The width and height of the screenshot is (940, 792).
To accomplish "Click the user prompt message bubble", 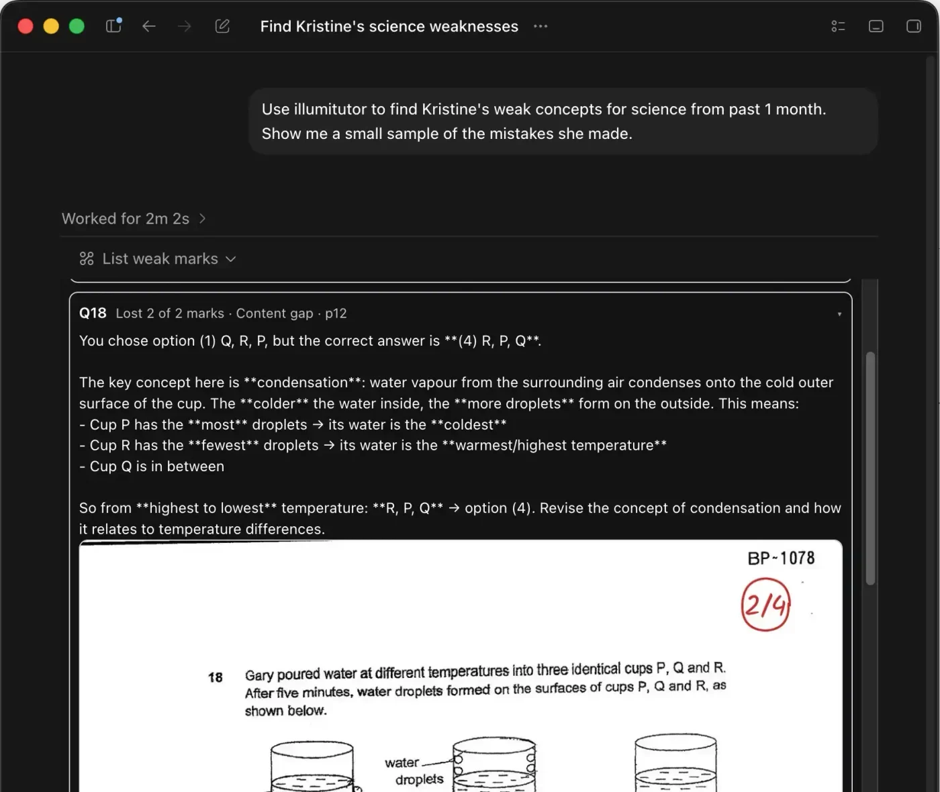I will click(563, 121).
